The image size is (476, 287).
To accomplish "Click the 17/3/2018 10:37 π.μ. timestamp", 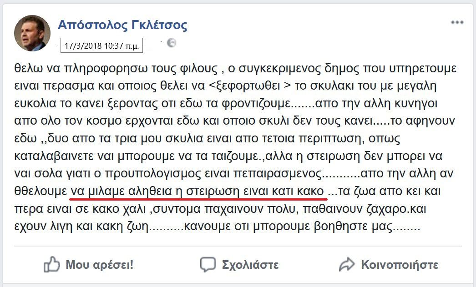I will (x=102, y=45).
